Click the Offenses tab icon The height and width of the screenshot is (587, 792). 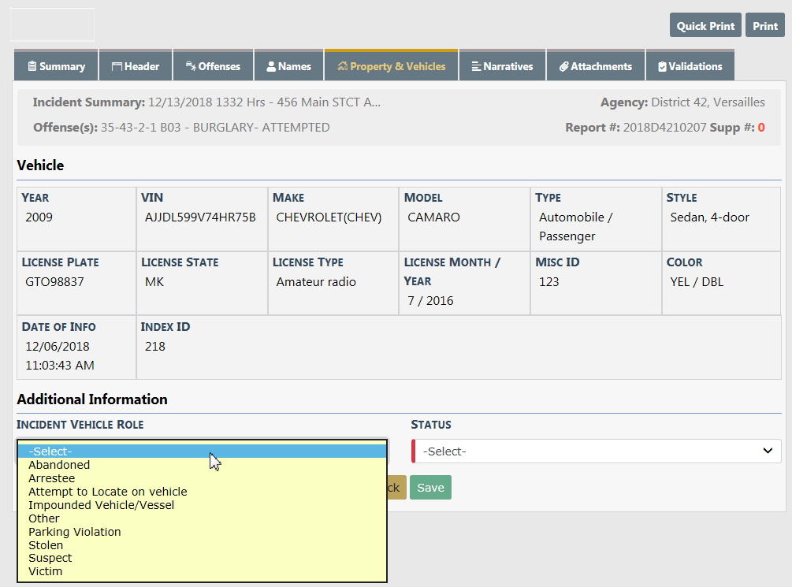tap(191, 67)
